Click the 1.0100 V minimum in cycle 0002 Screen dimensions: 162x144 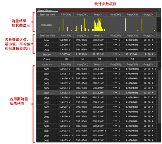point(65,78)
